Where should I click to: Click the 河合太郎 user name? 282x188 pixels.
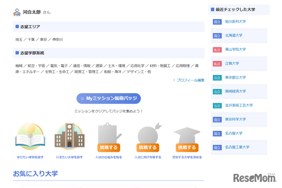coord(32,12)
